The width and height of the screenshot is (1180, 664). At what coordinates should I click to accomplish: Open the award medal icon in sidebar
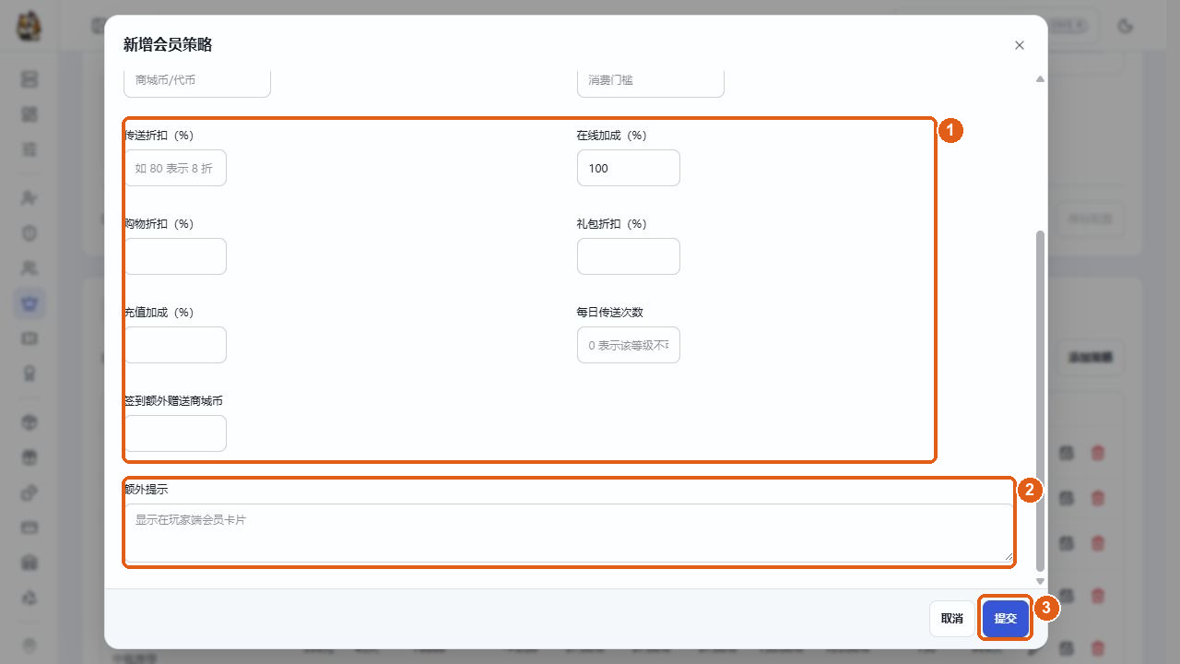[29, 373]
